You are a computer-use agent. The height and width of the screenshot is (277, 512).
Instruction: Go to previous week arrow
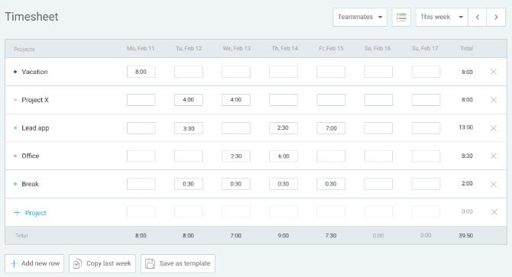coord(478,17)
